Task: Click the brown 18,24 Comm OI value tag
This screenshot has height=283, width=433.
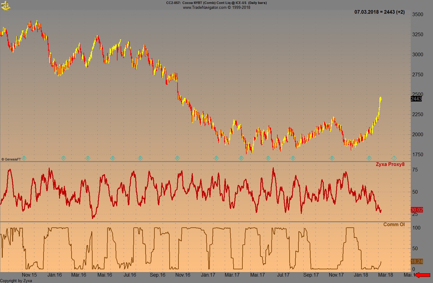Action: point(417,261)
